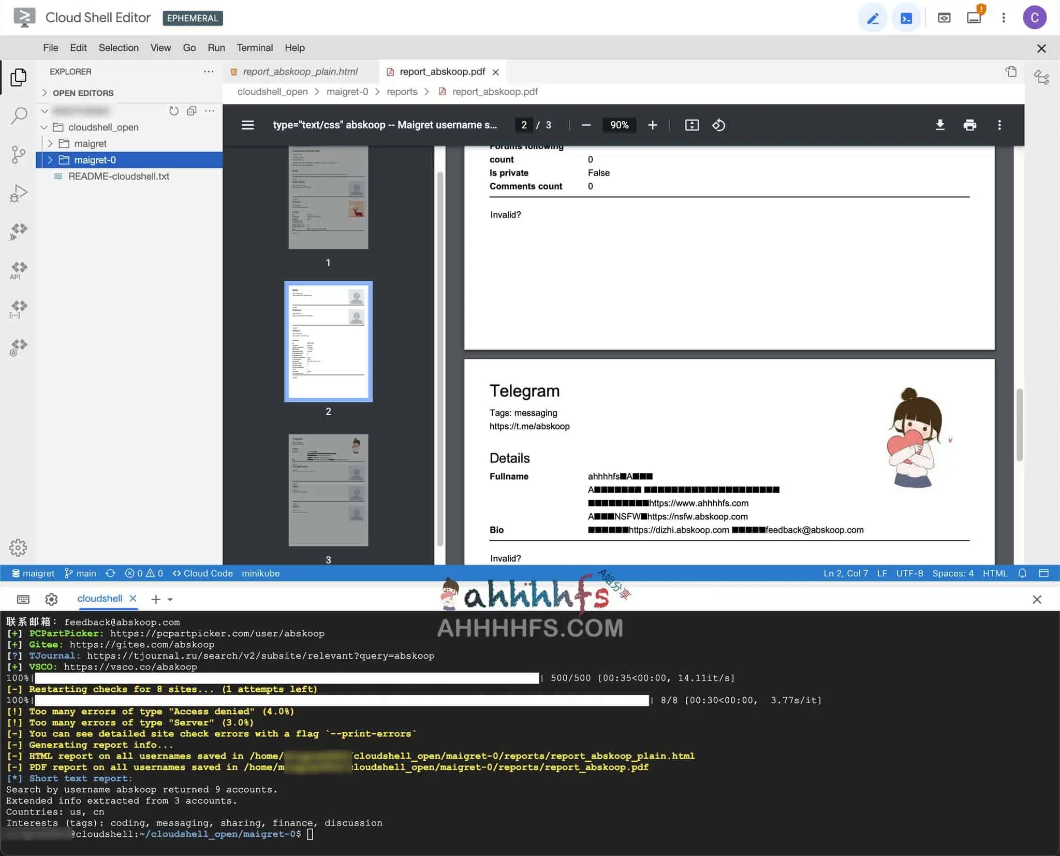The image size is (1060, 856).
Task: Click the PDF print icon
Action: point(969,125)
